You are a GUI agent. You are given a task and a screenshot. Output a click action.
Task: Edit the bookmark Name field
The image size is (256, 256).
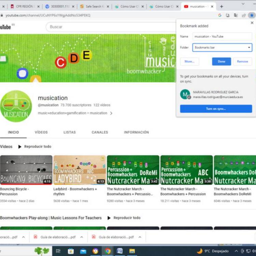(222, 37)
